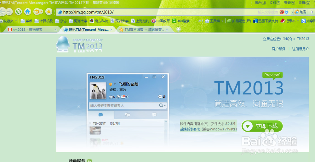Click the Tencent Messenger TM2013 logo

click(x=79, y=45)
